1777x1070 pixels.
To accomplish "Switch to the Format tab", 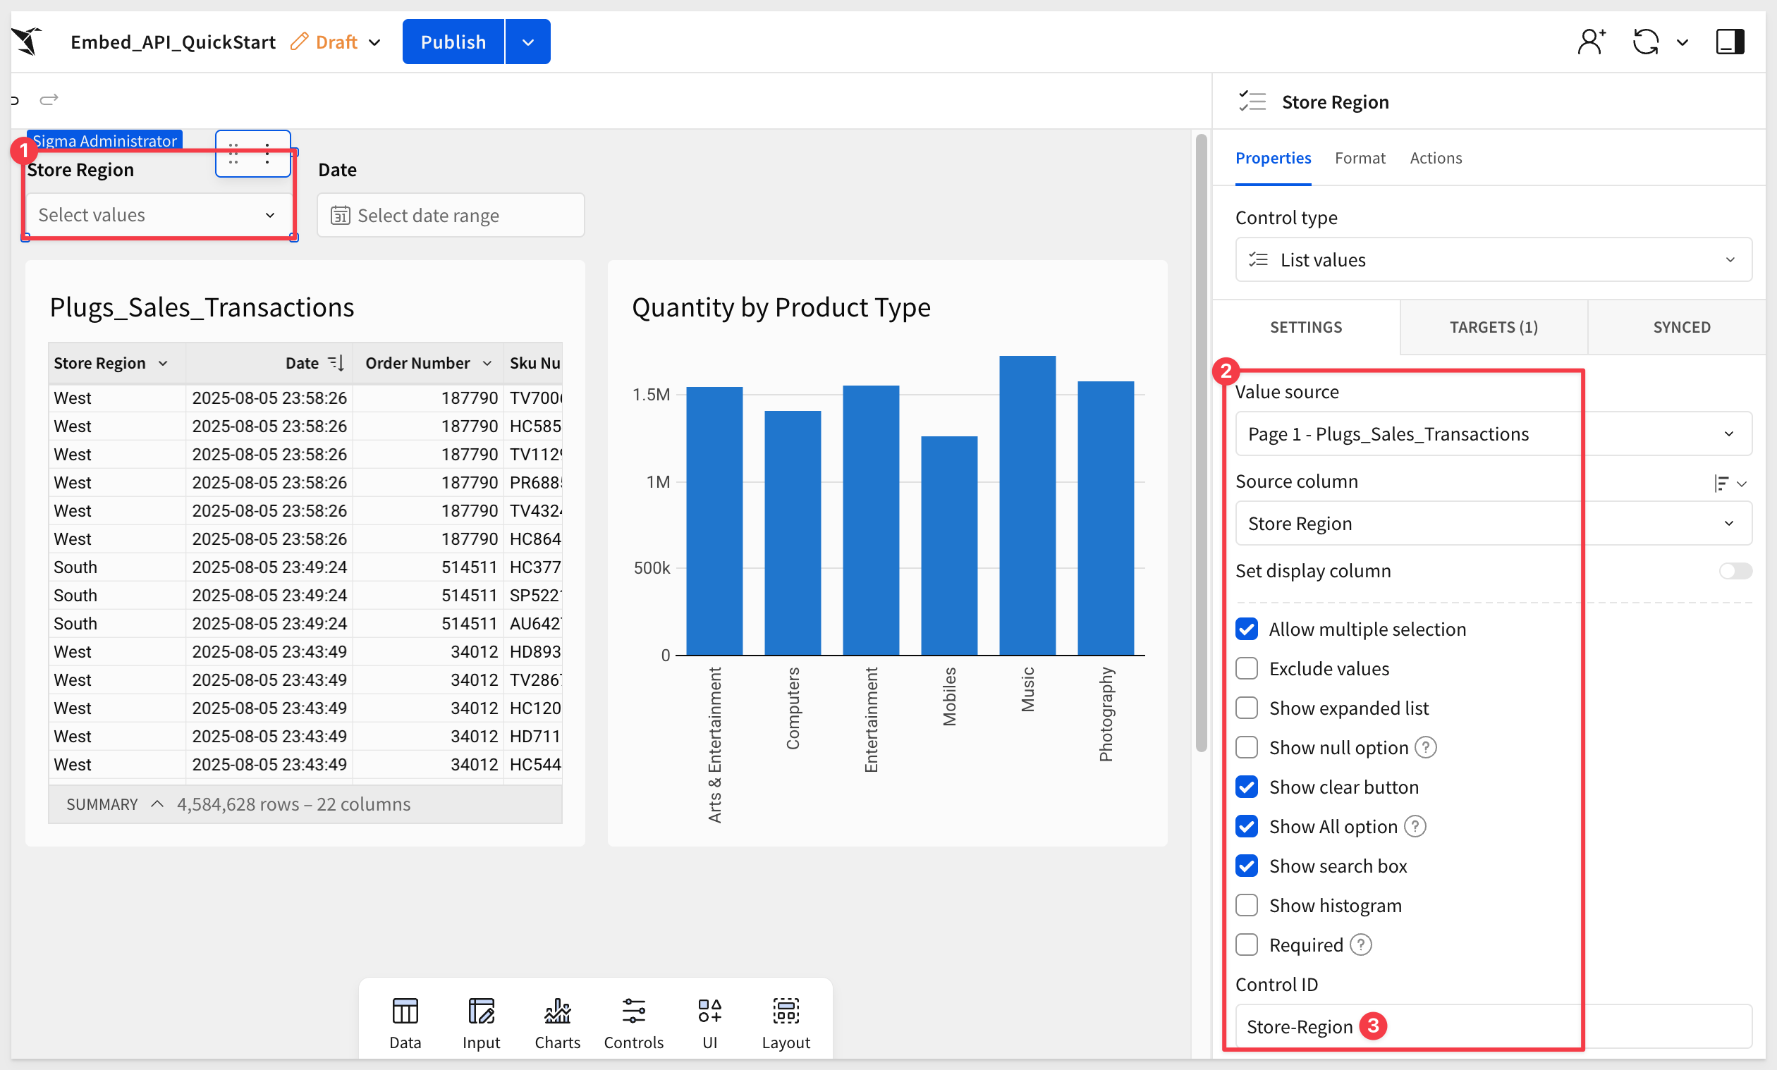I will tap(1360, 158).
